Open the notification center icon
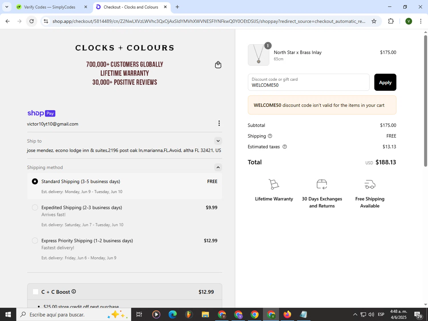 [418, 315]
